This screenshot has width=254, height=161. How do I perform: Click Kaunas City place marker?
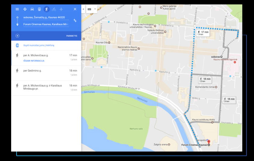coord(109,43)
